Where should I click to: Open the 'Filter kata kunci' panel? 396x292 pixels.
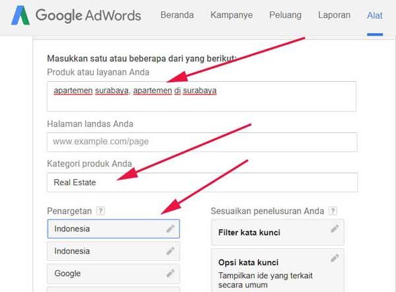point(278,233)
